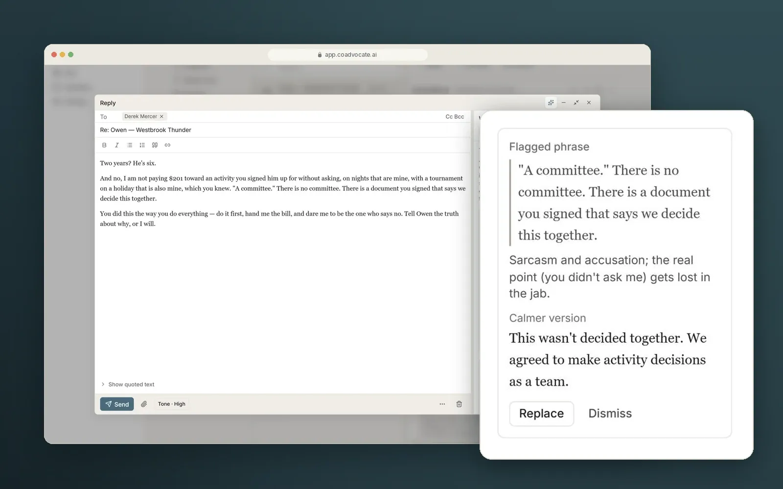Image resolution: width=783 pixels, height=489 pixels.
Task: Replace flagged phrase with calmer version
Action: [x=541, y=414]
